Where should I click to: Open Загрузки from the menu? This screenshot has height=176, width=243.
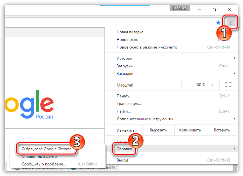171,66
